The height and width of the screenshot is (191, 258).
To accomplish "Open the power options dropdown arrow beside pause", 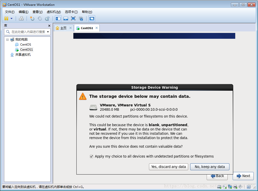I will click(x=12, y=18).
